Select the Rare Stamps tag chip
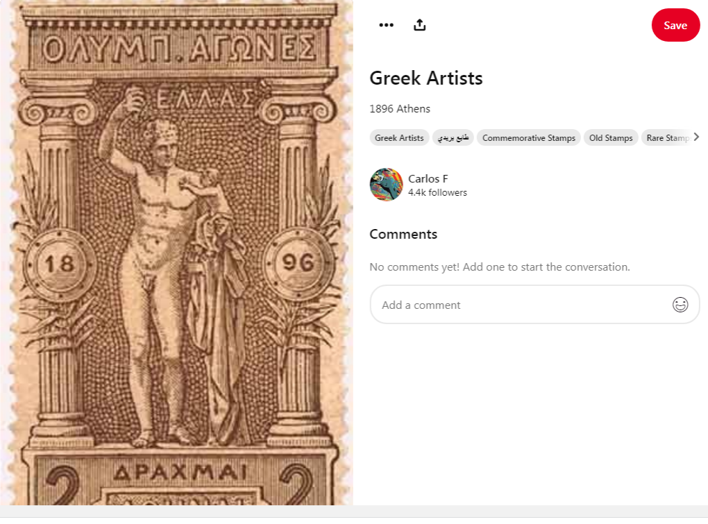The image size is (708, 524). [667, 137]
